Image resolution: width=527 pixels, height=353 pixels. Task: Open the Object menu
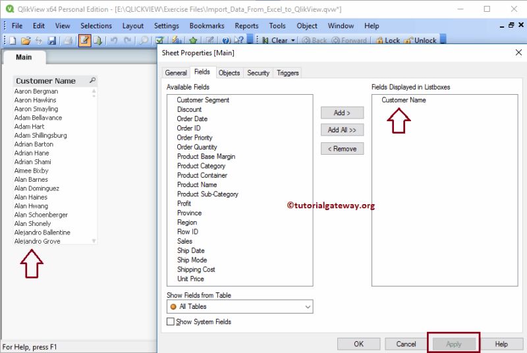click(x=306, y=26)
